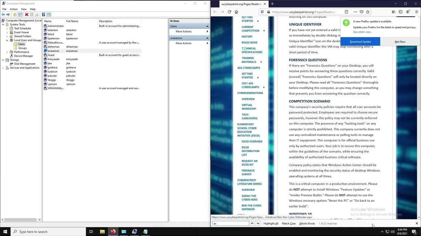Sort users by Full Name column header
This screenshot has width=421, height=236.
click(x=82, y=21)
